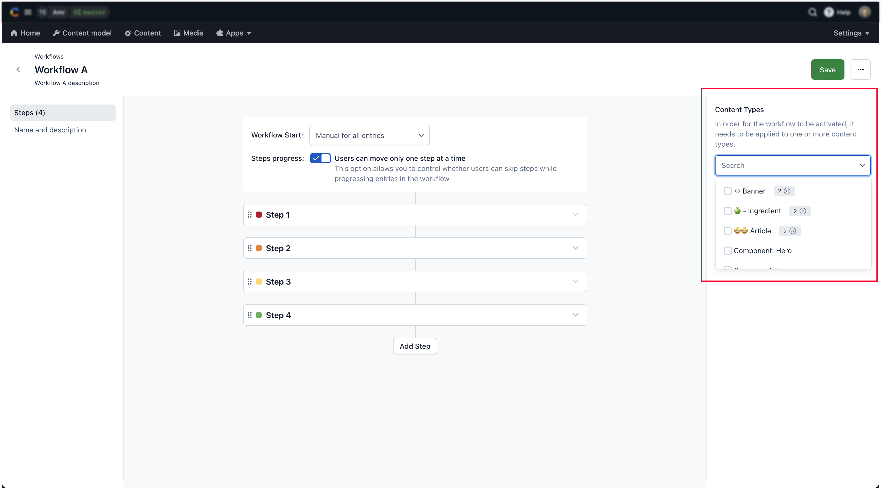This screenshot has width=881, height=488.
Task: Open the Content section
Action: coord(143,33)
